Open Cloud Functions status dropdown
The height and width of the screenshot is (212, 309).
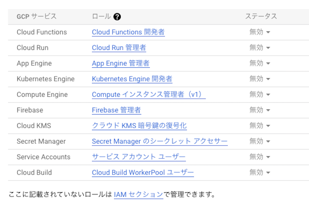[x=260, y=32]
